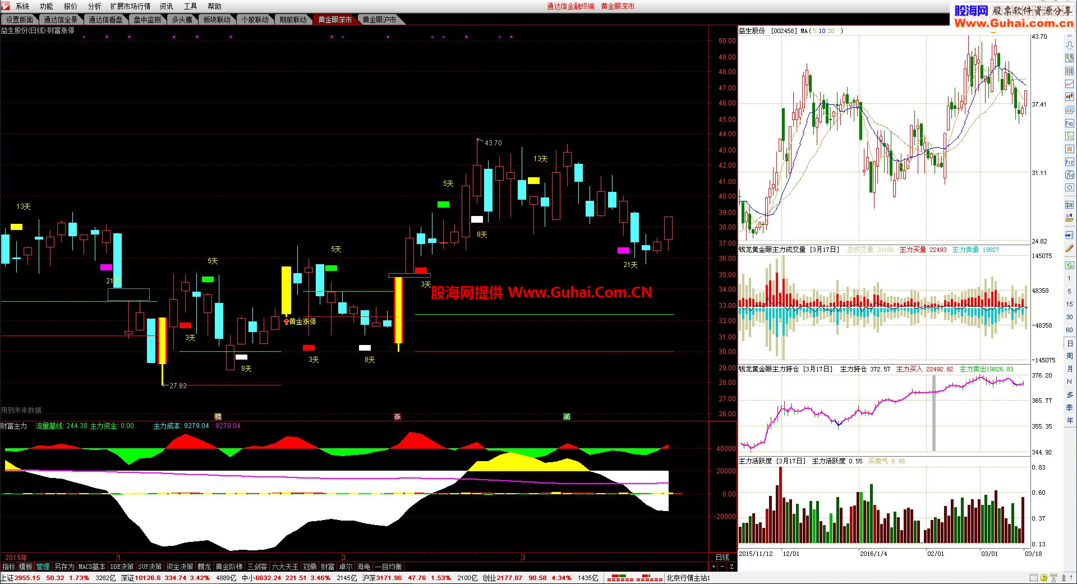Viewport: 1077px width, 584px height.
Task: Switch to the 多头鹰 tab
Action: [x=182, y=20]
